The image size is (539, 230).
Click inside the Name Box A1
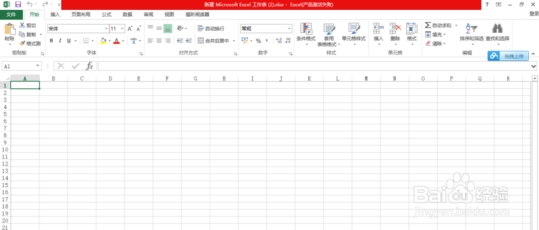(19, 66)
